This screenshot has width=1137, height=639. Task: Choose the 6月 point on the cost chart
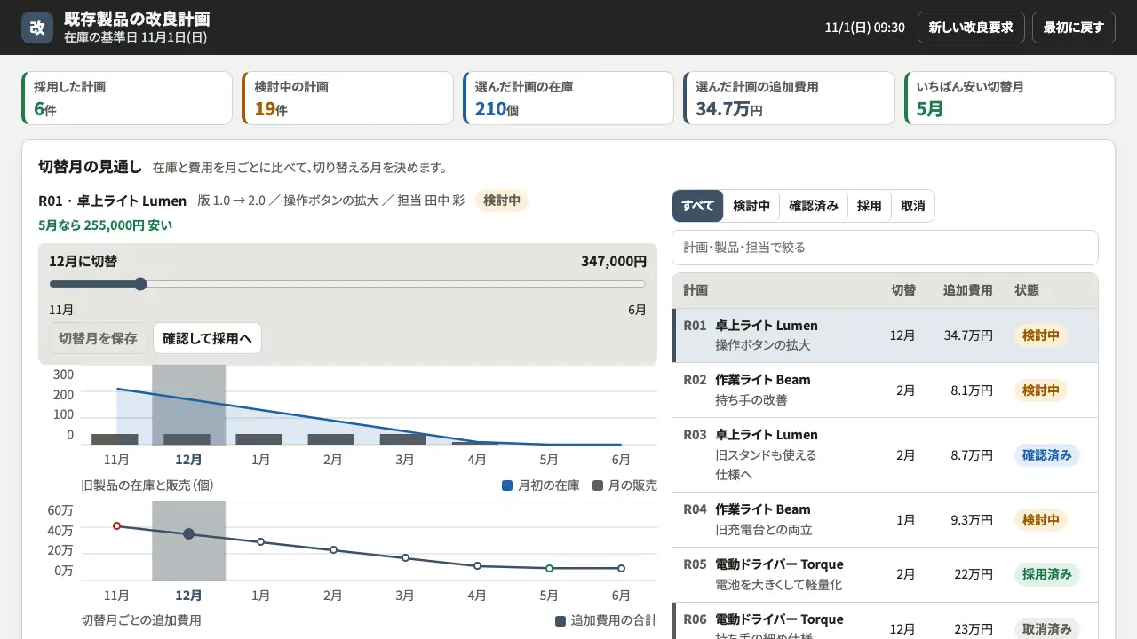point(621,568)
